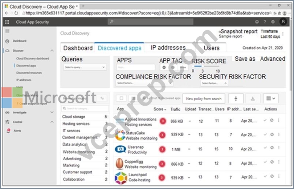294x189 pixels.
Task: Collapse Discover section in sidebar
Action: tap(52, 51)
